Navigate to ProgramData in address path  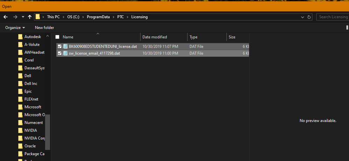[99, 17]
